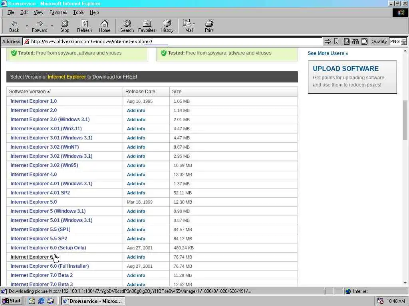Open the Help menu
The height and width of the screenshot is (306, 409).
(x=94, y=12)
